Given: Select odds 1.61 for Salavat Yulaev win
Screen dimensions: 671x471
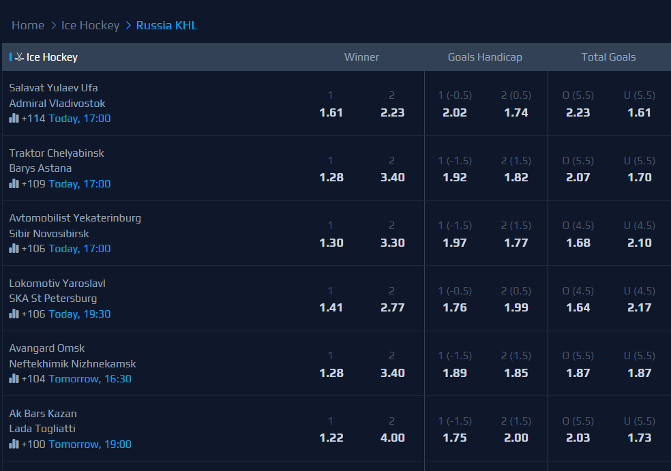Looking at the screenshot, I should (x=331, y=113).
